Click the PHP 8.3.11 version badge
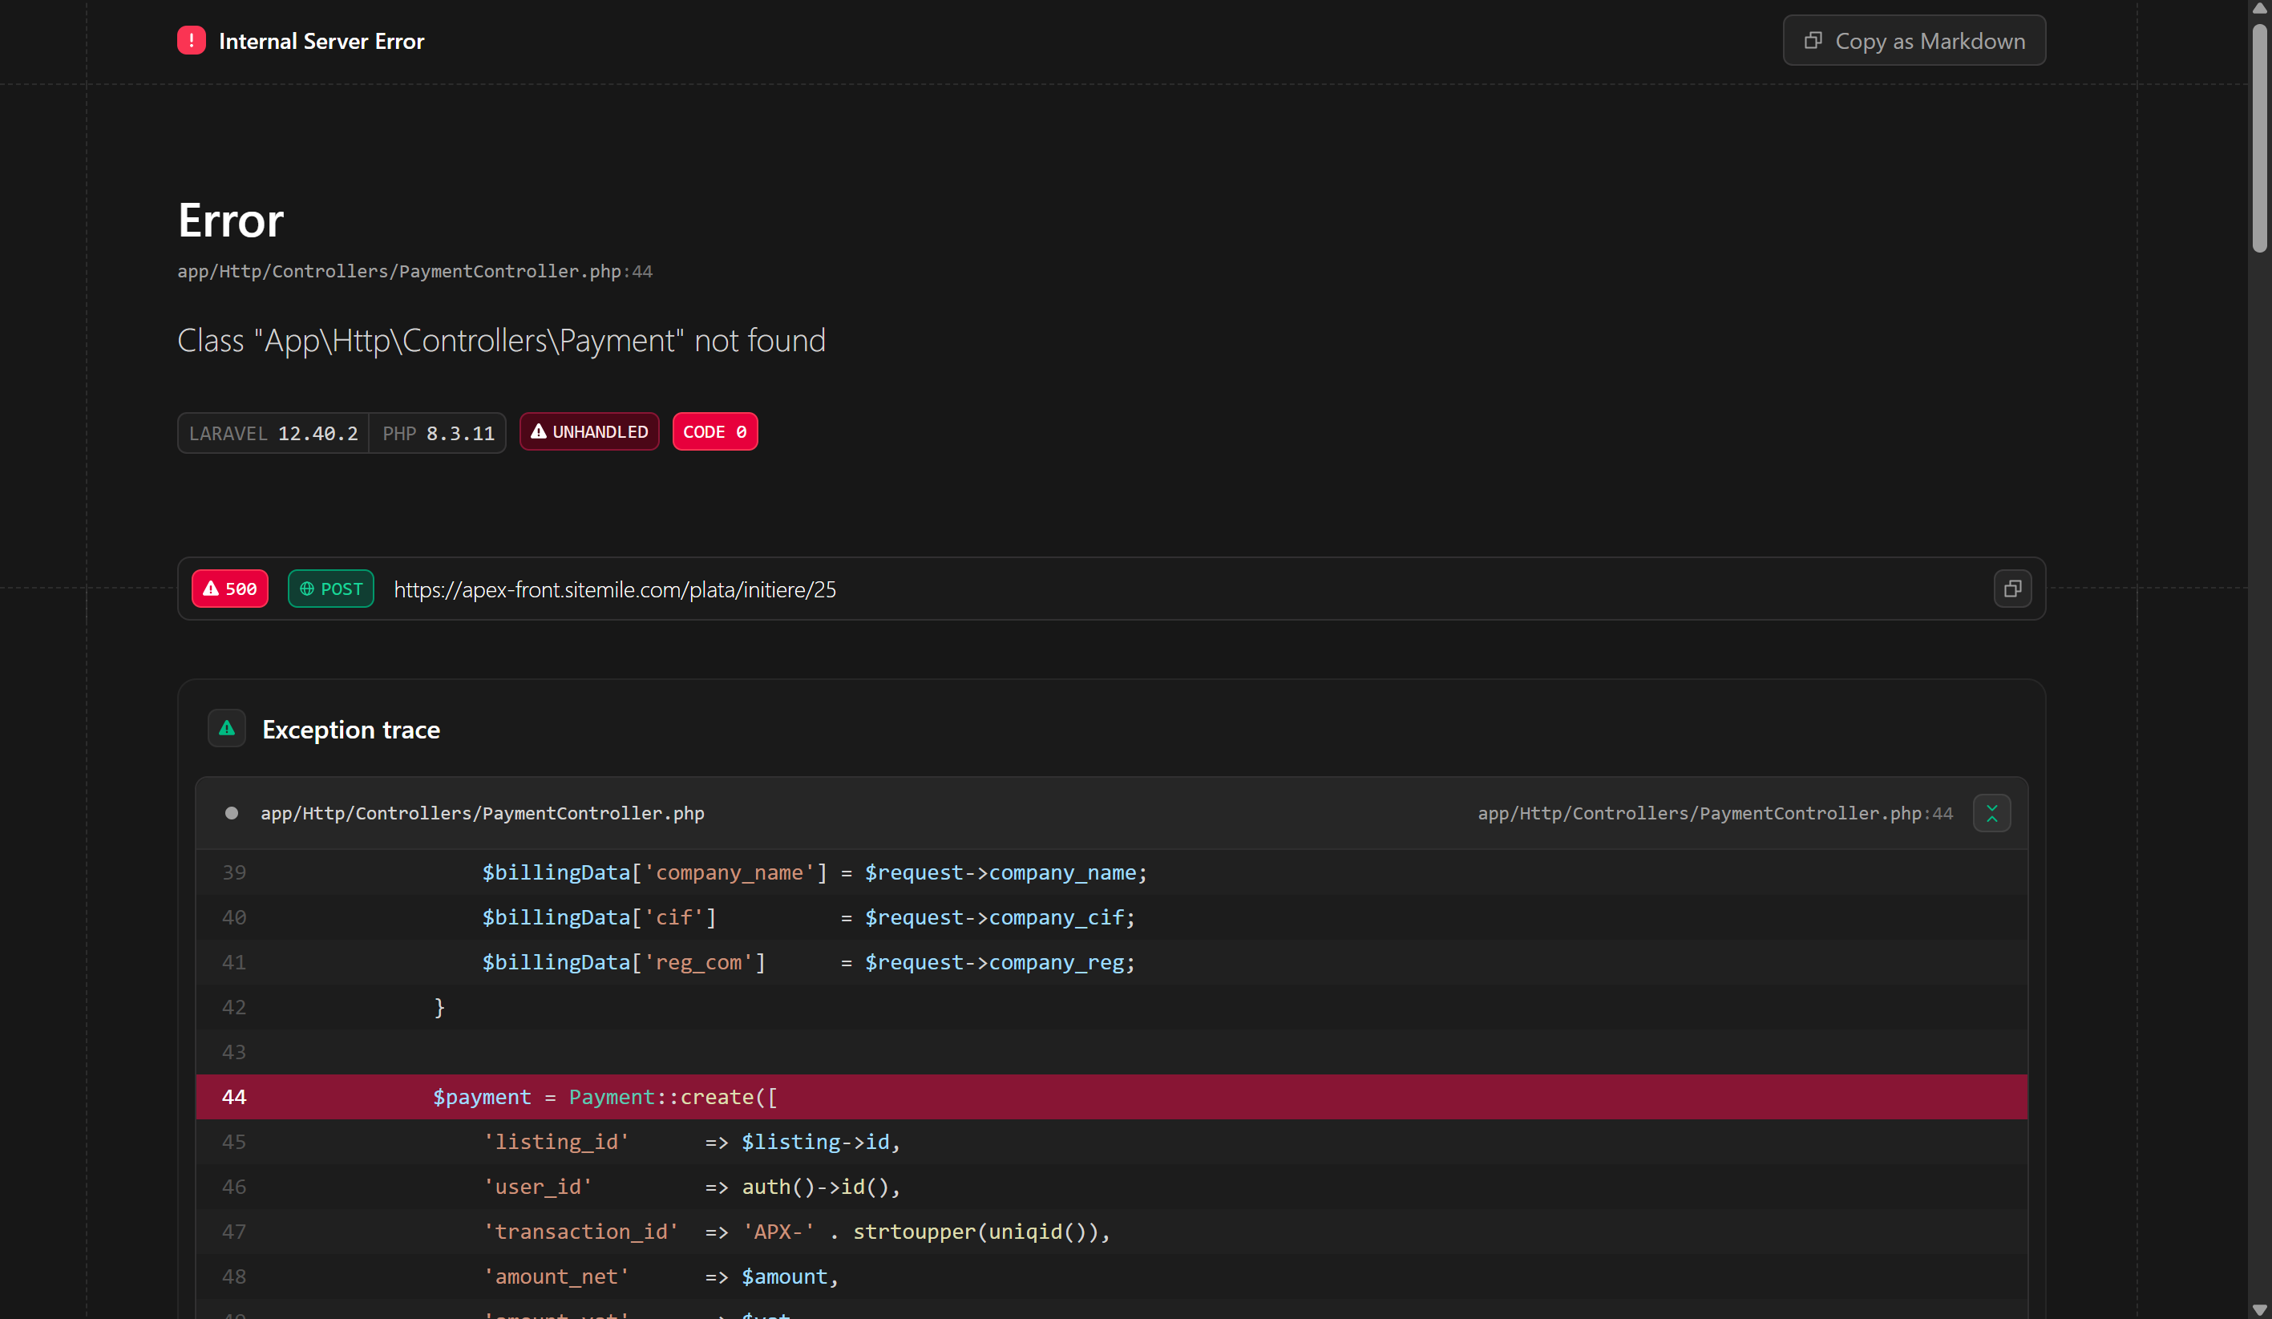 point(439,434)
